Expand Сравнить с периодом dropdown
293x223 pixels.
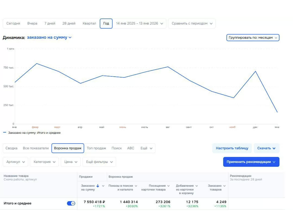(x=192, y=23)
